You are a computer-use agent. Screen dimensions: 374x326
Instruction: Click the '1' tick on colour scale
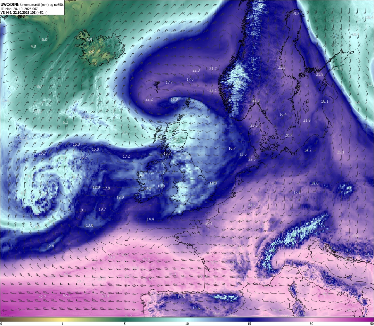coord(63,324)
